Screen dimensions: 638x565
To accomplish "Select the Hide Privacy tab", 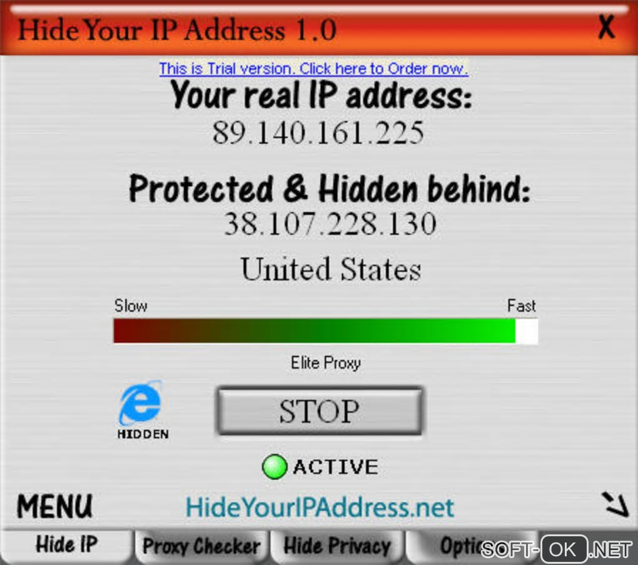I will coord(337,546).
